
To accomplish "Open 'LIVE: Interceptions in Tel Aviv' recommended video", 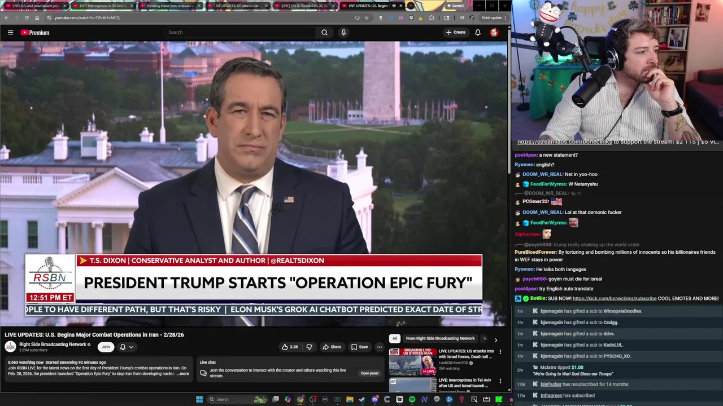I will (x=465, y=383).
